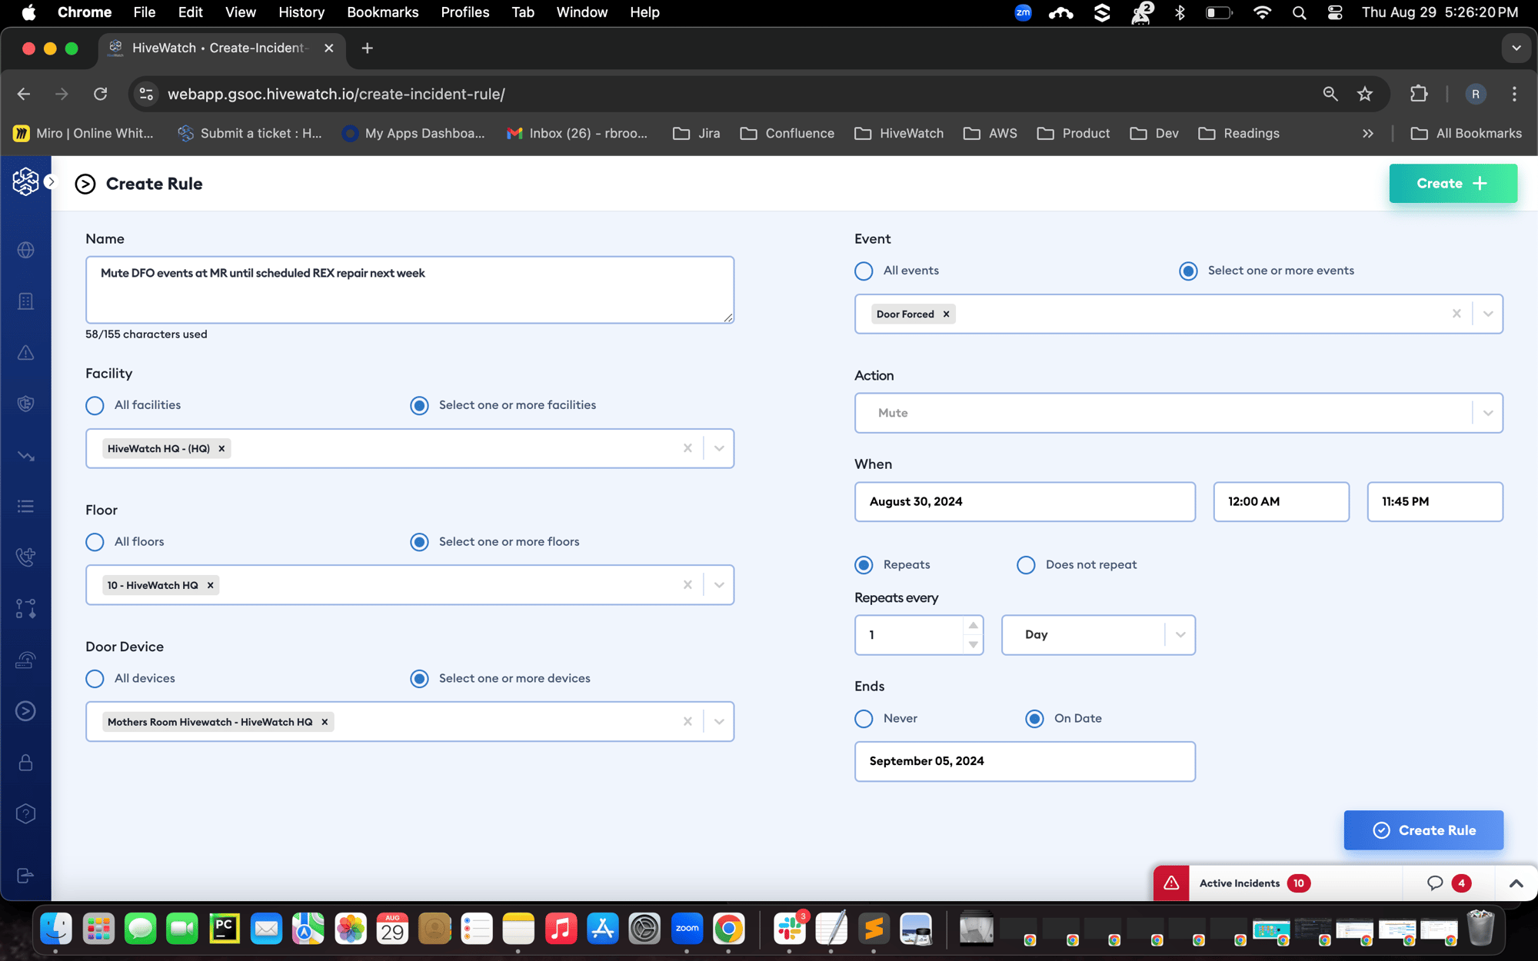Bookmark this page with the star icon
Screen dimensions: 1538x961
point(1365,94)
